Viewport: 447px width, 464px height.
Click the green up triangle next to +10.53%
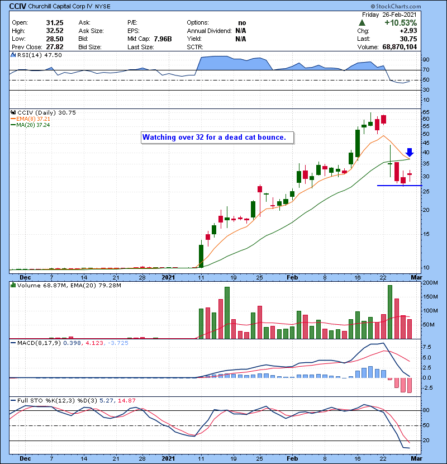[362, 23]
